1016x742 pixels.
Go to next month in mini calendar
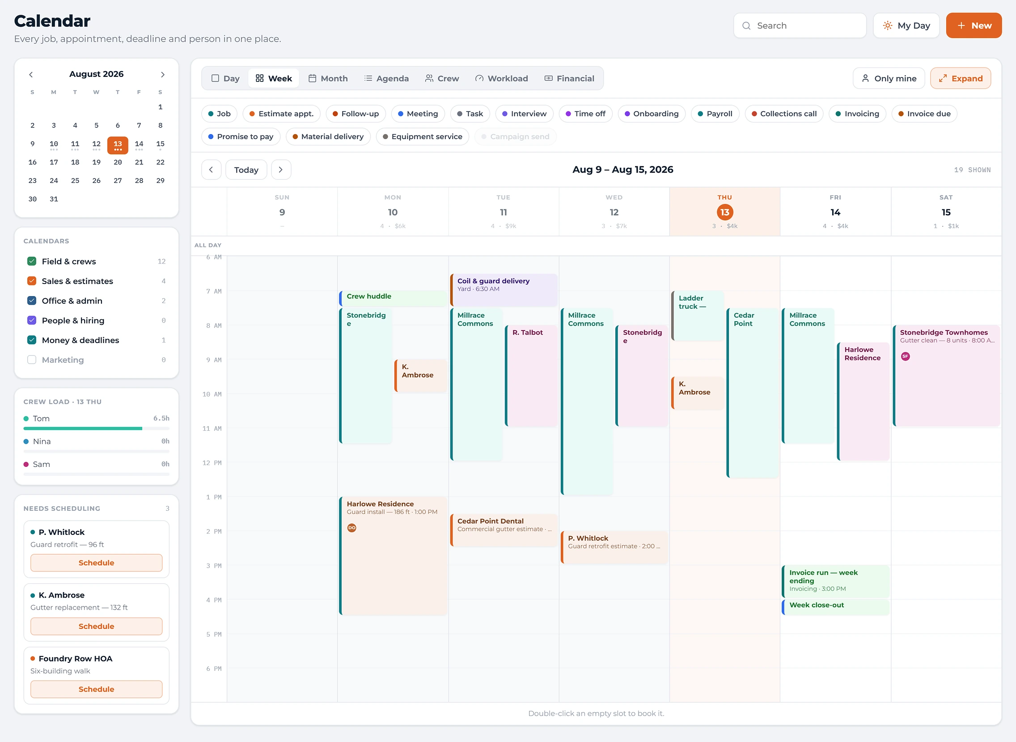point(162,75)
